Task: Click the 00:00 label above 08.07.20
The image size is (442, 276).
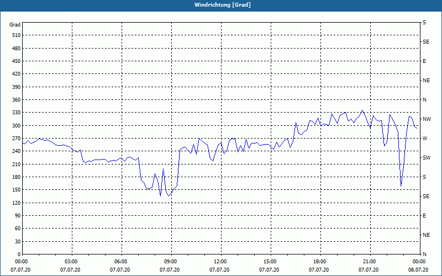Action: click(x=419, y=262)
